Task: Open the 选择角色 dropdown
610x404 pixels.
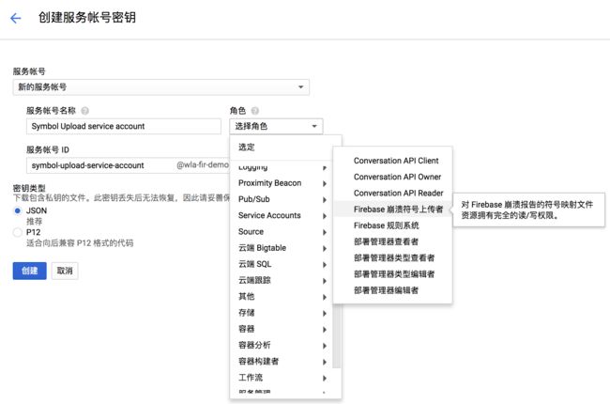Action: [276, 126]
